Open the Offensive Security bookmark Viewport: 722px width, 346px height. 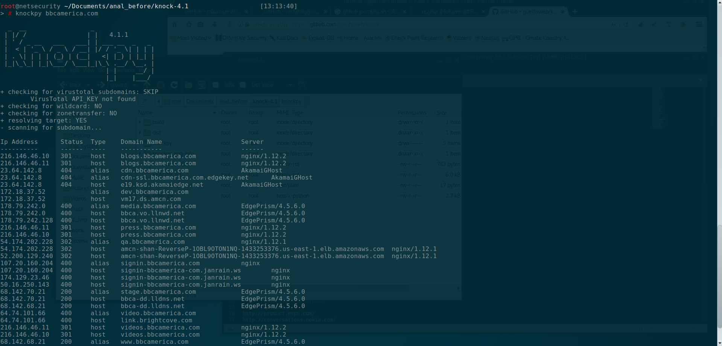click(x=241, y=38)
